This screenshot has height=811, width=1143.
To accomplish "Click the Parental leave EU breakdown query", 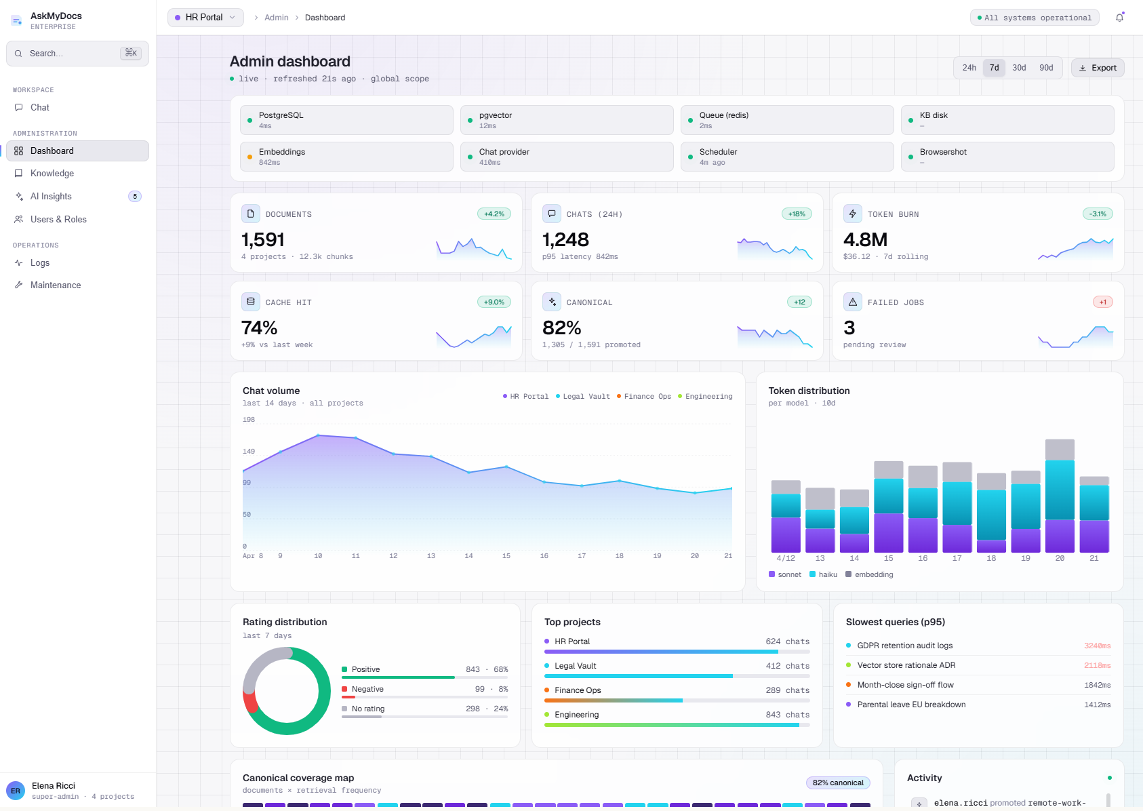I will 978,705.
